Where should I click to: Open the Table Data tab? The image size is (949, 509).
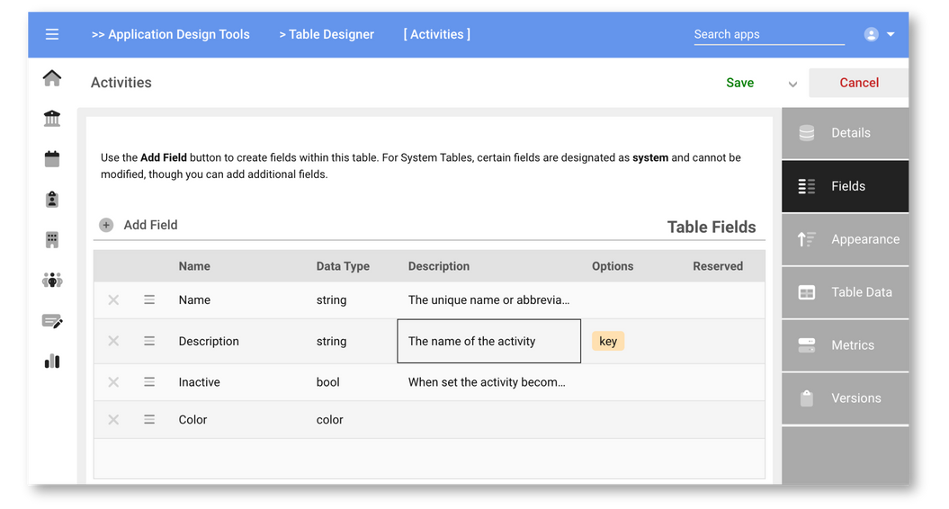[846, 292]
